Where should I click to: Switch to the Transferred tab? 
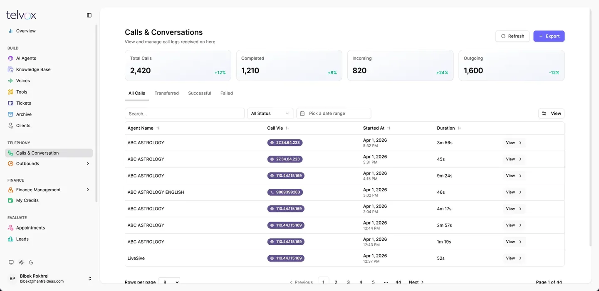(166, 93)
